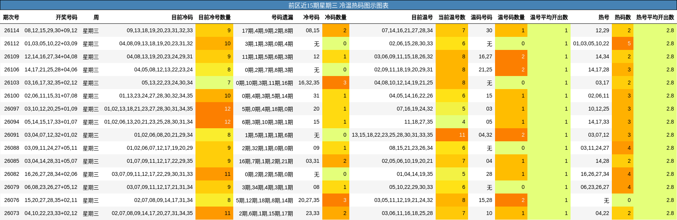677x220 pixels.
Task: Click cold codes 01,02,06,13,20,21,23,25,28,30,31,34
Action: tap(148, 122)
